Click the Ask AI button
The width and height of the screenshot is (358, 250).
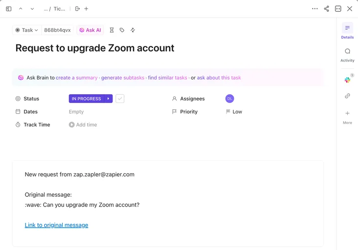coord(90,30)
